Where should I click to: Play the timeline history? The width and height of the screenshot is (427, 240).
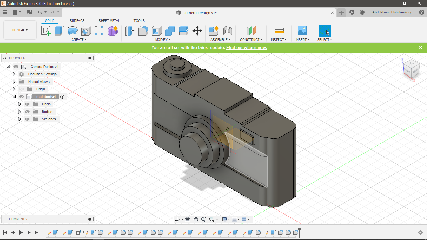(x=21, y=232)
